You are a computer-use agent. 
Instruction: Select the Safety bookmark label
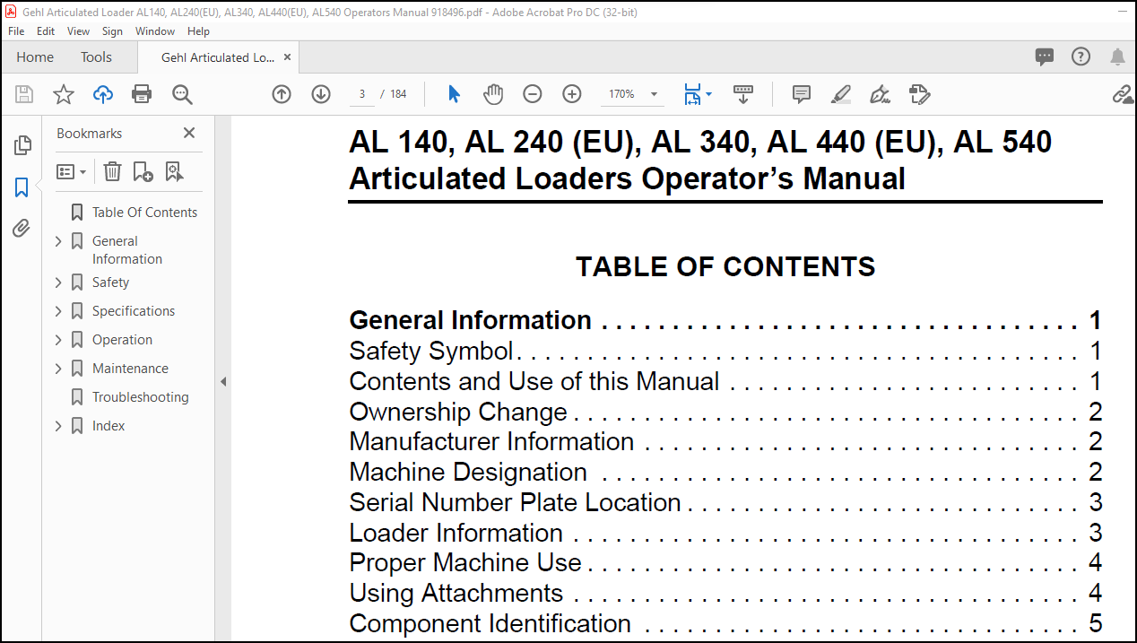pyautogui.click(x=110, y=282)
